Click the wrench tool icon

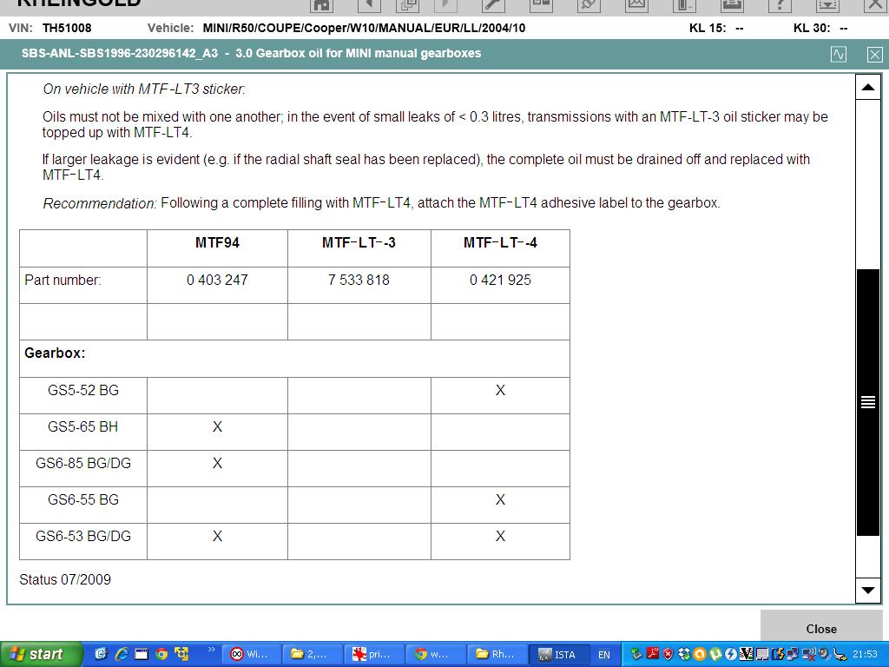(492, 4)
